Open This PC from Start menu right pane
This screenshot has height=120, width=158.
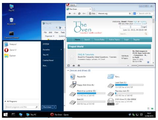(x=46, y=55)
